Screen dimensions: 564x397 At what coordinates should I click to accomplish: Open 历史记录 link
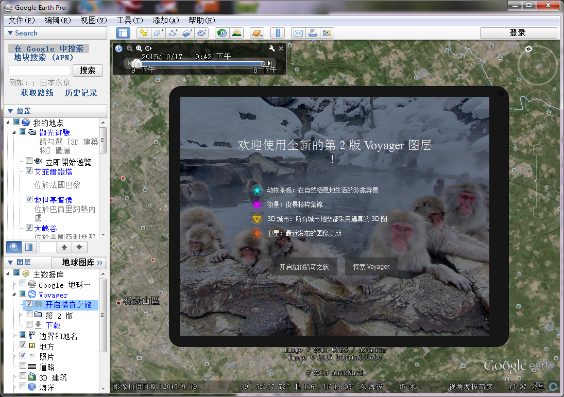(x=81, y=93)
